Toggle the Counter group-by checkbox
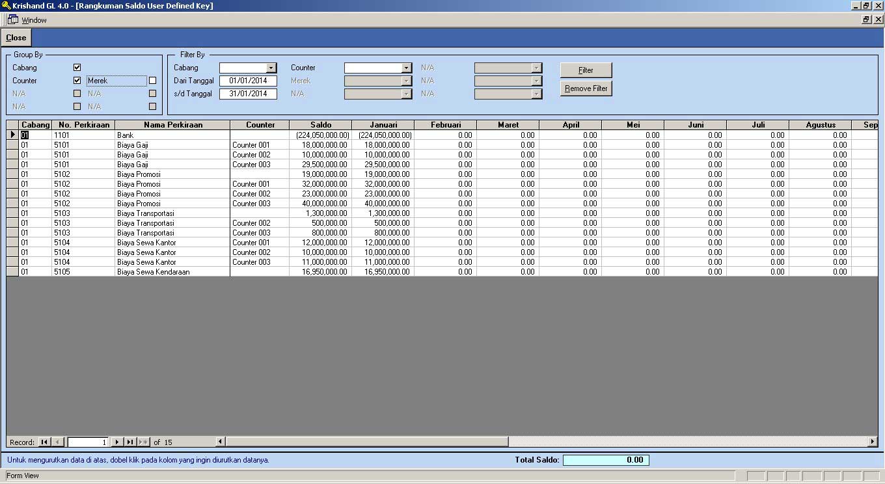The image size is (885, 484). [77, 80]
